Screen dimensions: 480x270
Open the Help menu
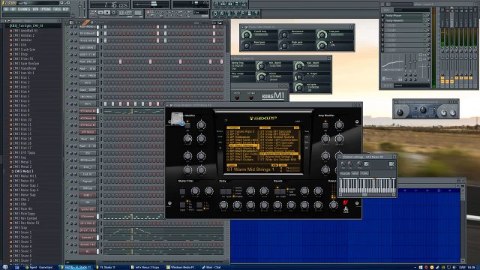[65, 9]
